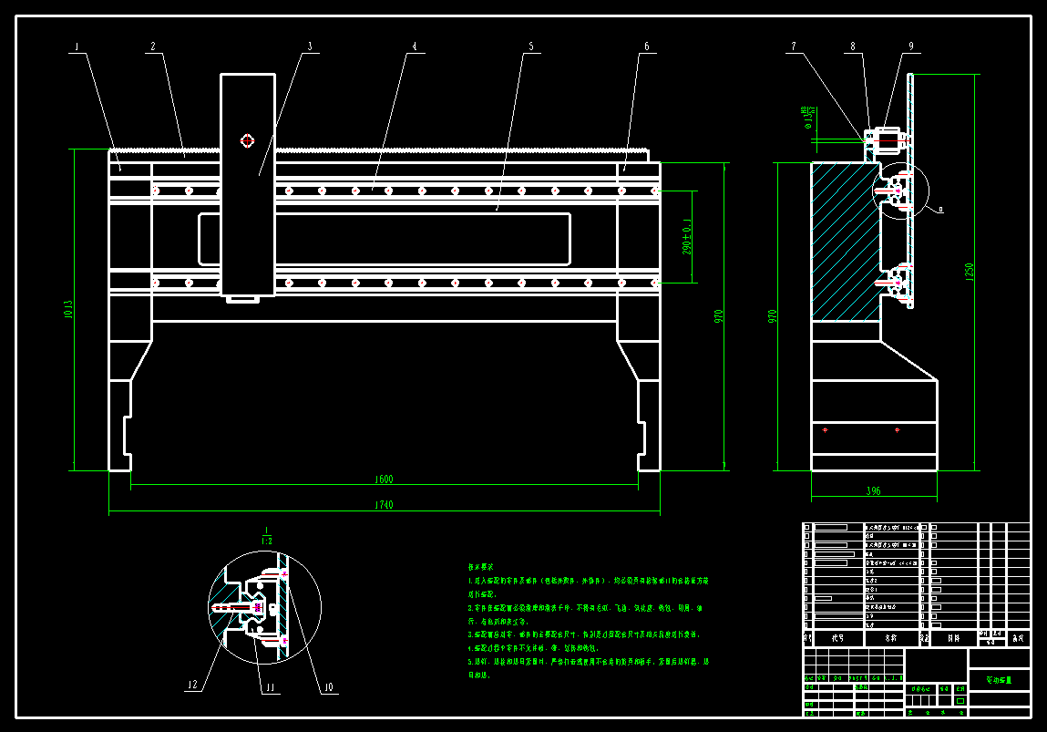Click the green drawing title in title block

999,680
